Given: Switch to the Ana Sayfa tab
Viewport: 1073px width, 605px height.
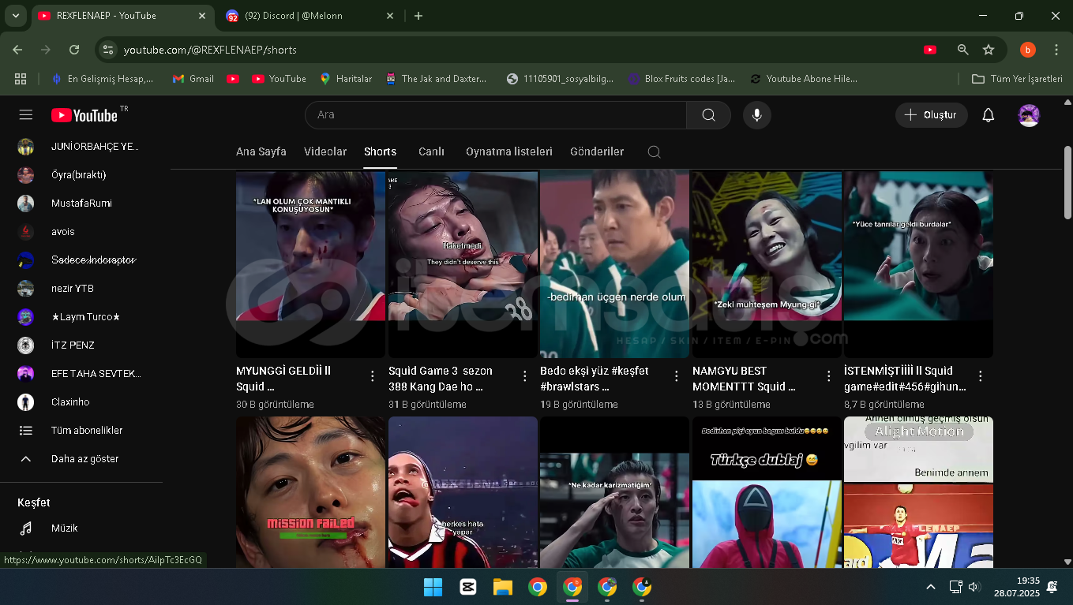Looking at the screenshot, I should coord(261,151).
